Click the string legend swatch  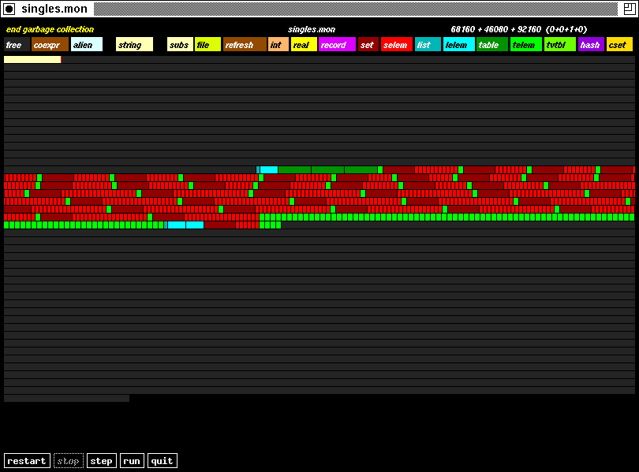click(x=134, y=45)
